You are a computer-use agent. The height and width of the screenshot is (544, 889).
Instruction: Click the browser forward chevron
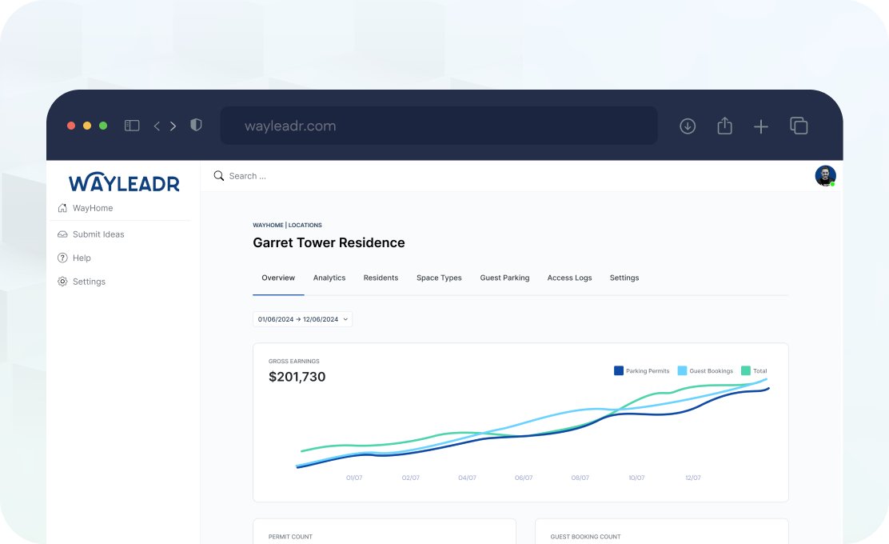point(173,126)
